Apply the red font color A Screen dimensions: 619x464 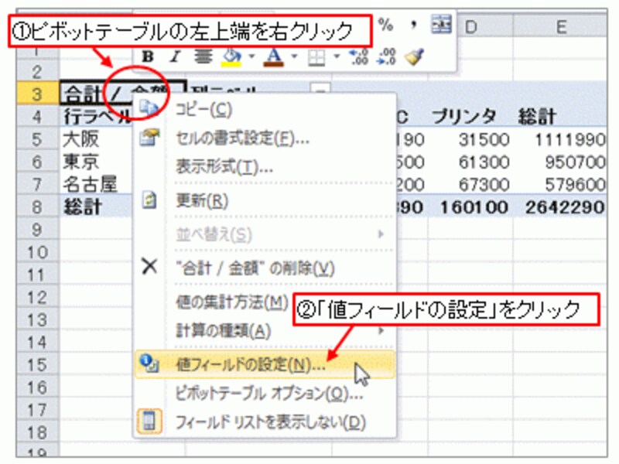(x=275, y=57)
